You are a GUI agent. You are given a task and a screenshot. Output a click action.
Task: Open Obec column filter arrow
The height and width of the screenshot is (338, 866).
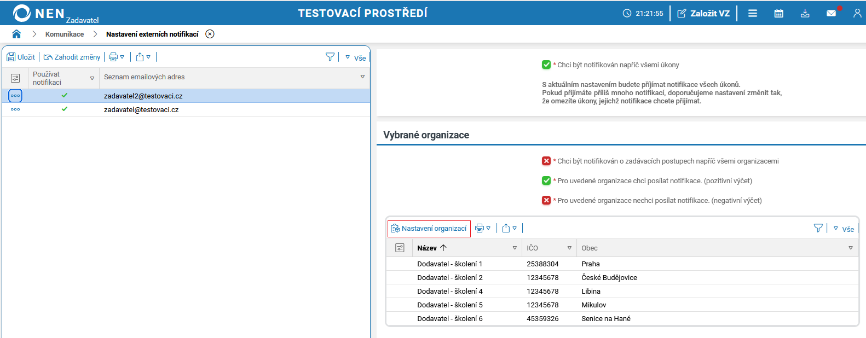pos(851,248)
